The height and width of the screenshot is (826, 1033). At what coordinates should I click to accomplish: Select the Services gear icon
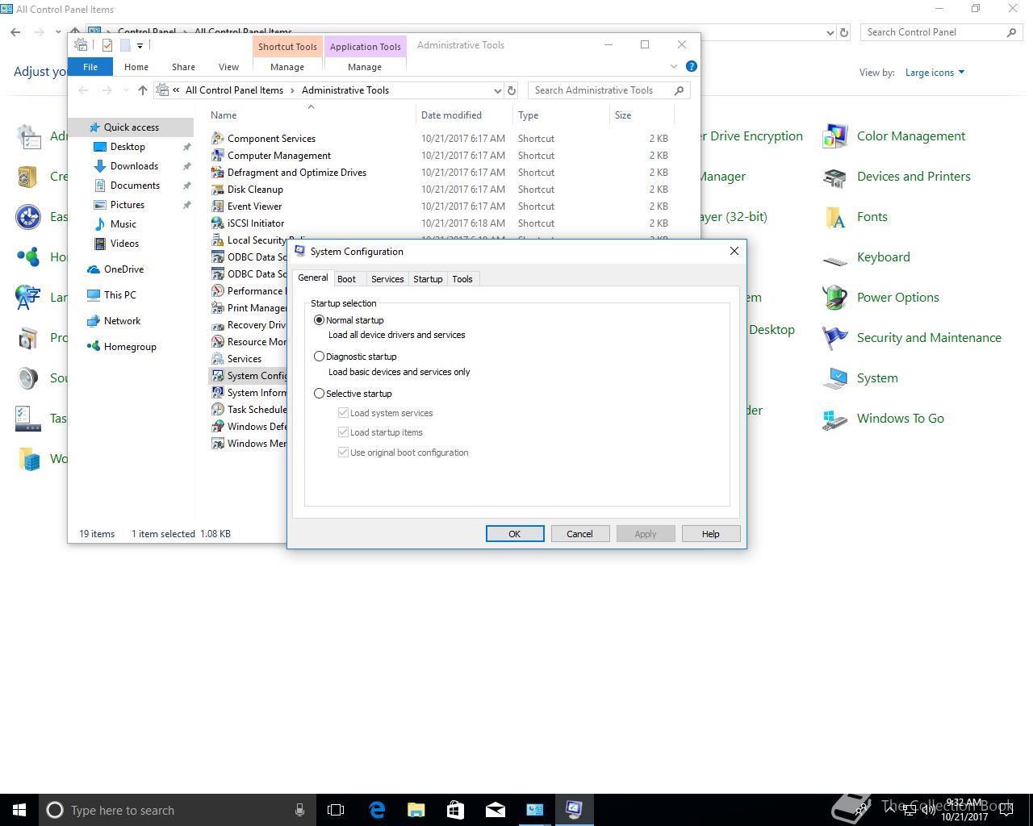217,359
